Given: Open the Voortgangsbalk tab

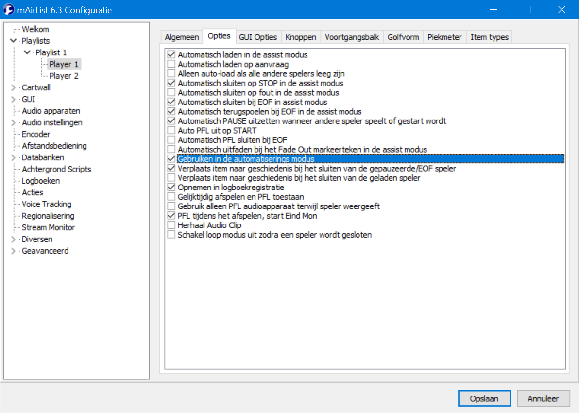Looking at the screenshot, I should (x=352, y=37).
